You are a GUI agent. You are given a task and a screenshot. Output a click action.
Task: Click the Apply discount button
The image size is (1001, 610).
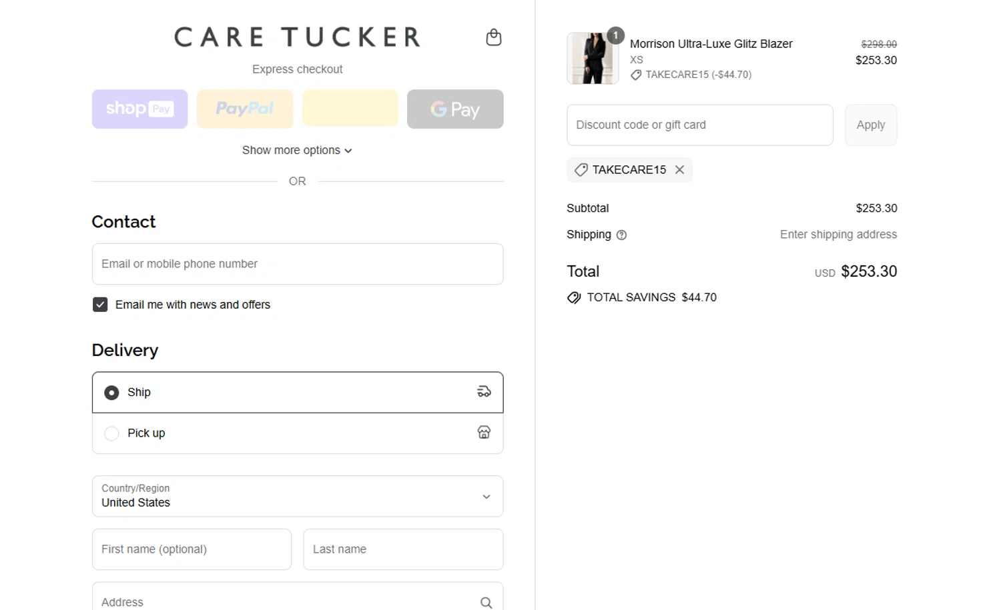(x=871, y=125)
